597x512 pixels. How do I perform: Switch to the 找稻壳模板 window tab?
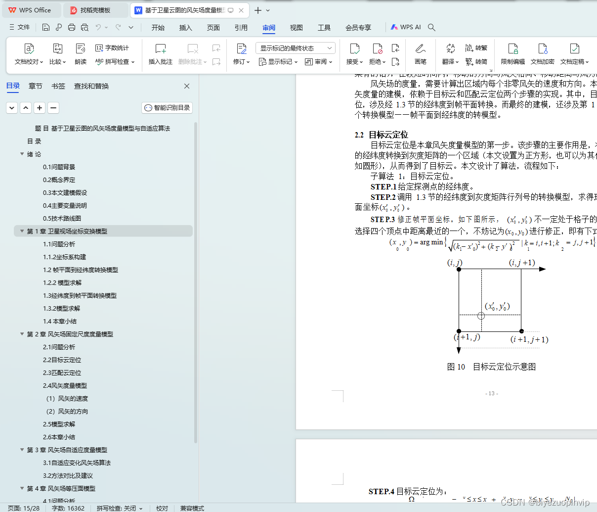coord(95,10)
